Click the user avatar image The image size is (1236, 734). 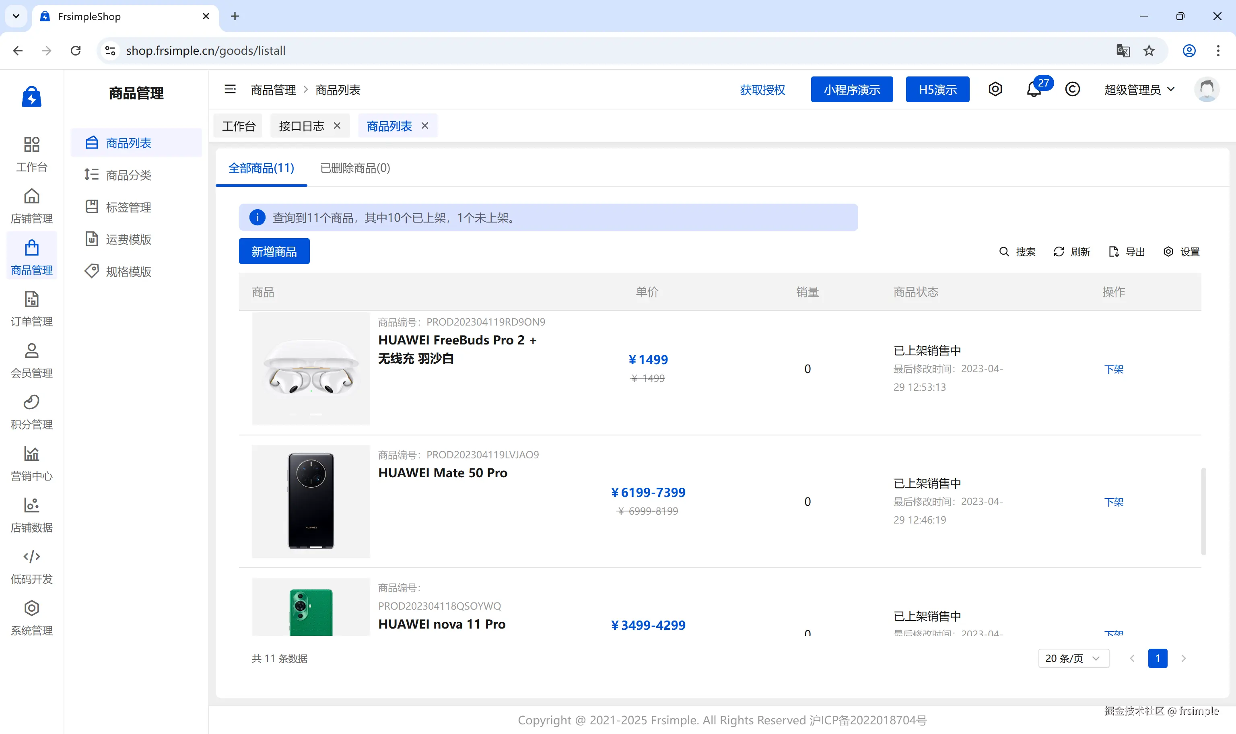1207,89
